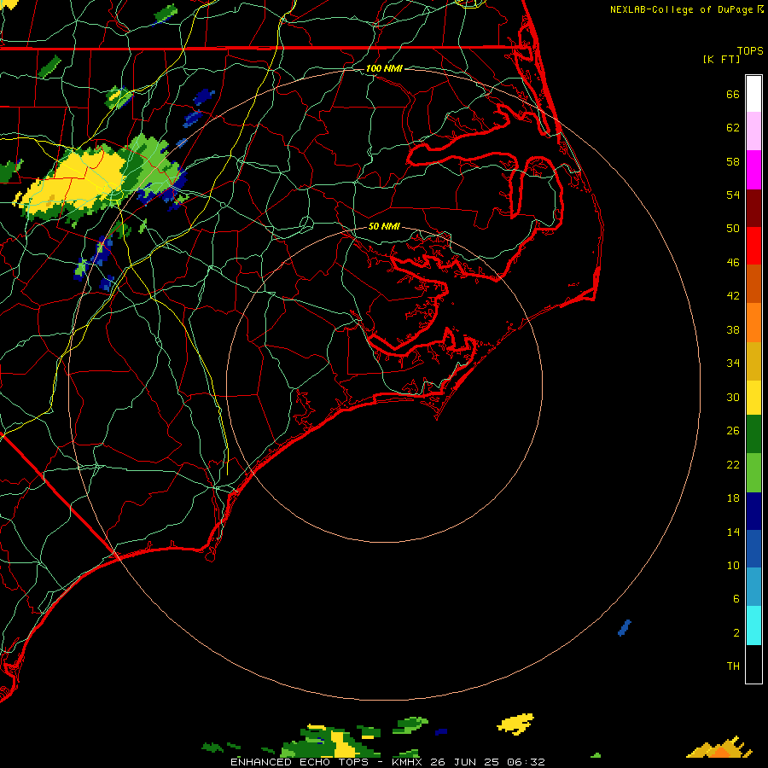Click the '10' legend value

733,565
